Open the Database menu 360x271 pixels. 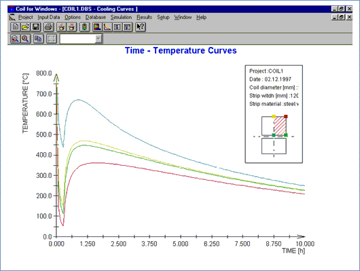click(96, 17)
